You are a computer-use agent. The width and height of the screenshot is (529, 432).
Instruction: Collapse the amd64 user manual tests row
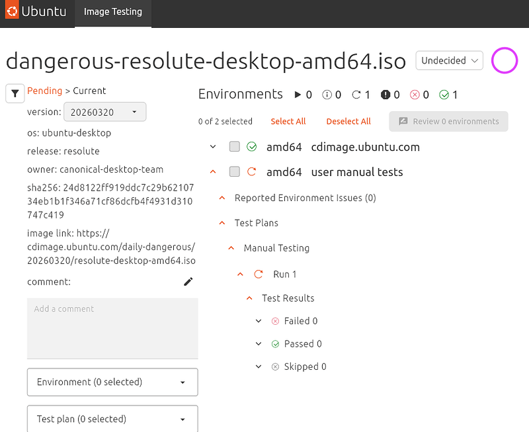point(213,172)
